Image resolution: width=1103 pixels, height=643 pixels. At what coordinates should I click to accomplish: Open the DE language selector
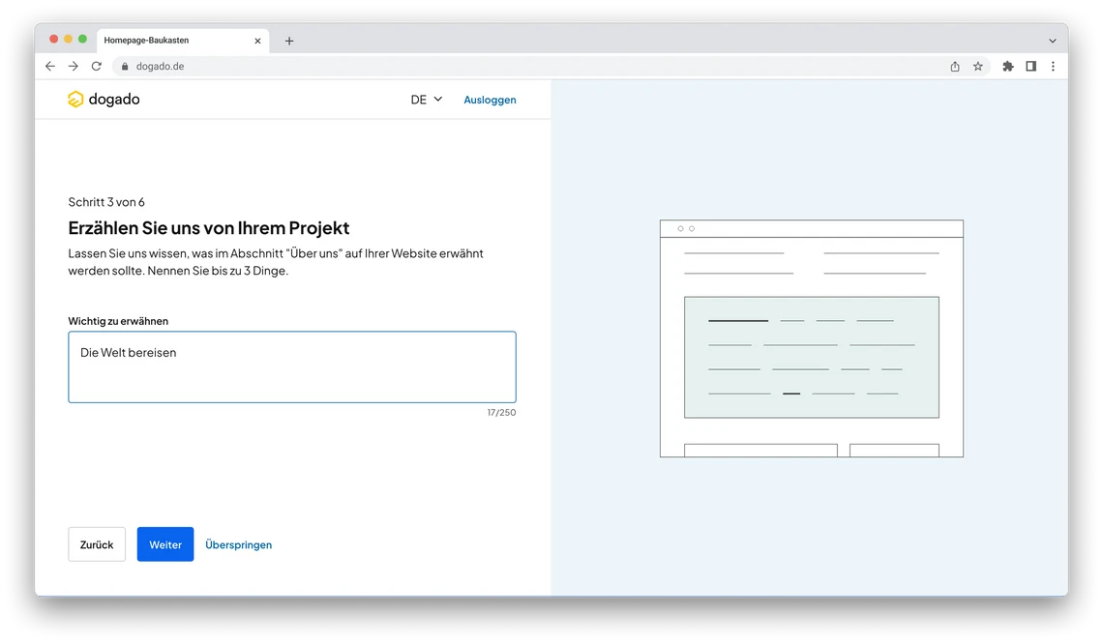(x=426, y=99)
